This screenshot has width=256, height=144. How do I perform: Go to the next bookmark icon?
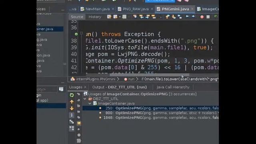(x=174, y=17)
